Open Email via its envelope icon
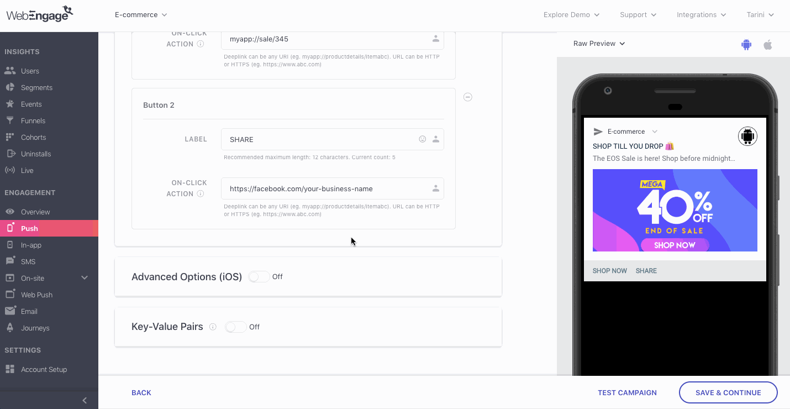 pyautogui.click(x=9, y=311)
